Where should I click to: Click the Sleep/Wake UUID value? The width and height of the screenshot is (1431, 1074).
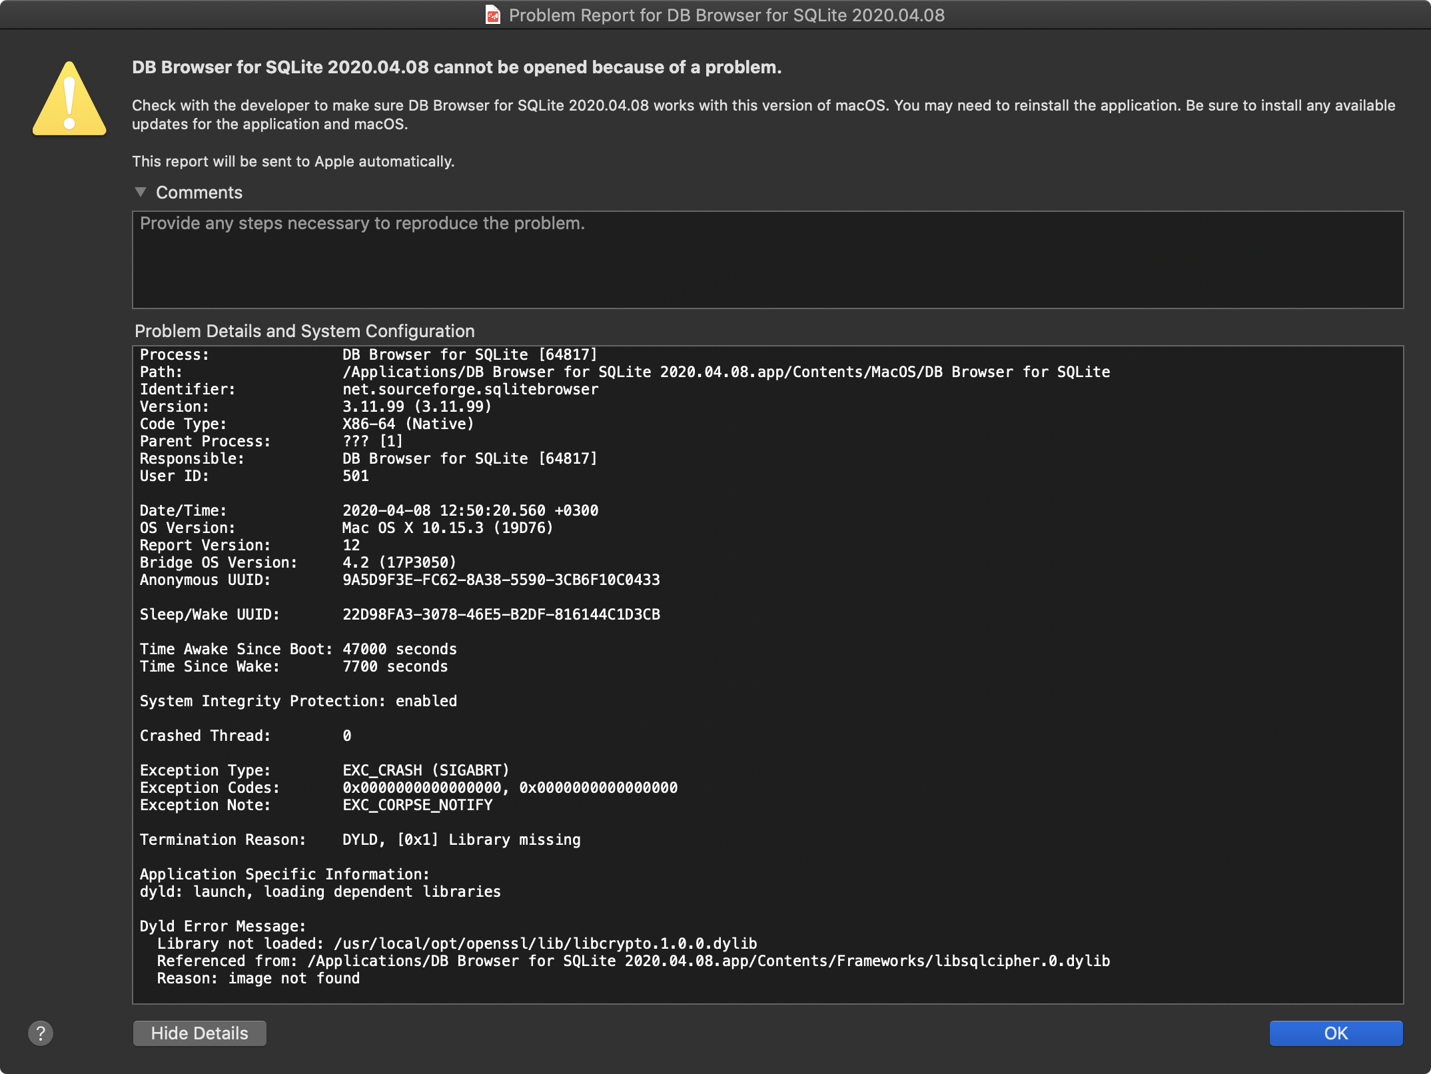(x=501, y=614)
